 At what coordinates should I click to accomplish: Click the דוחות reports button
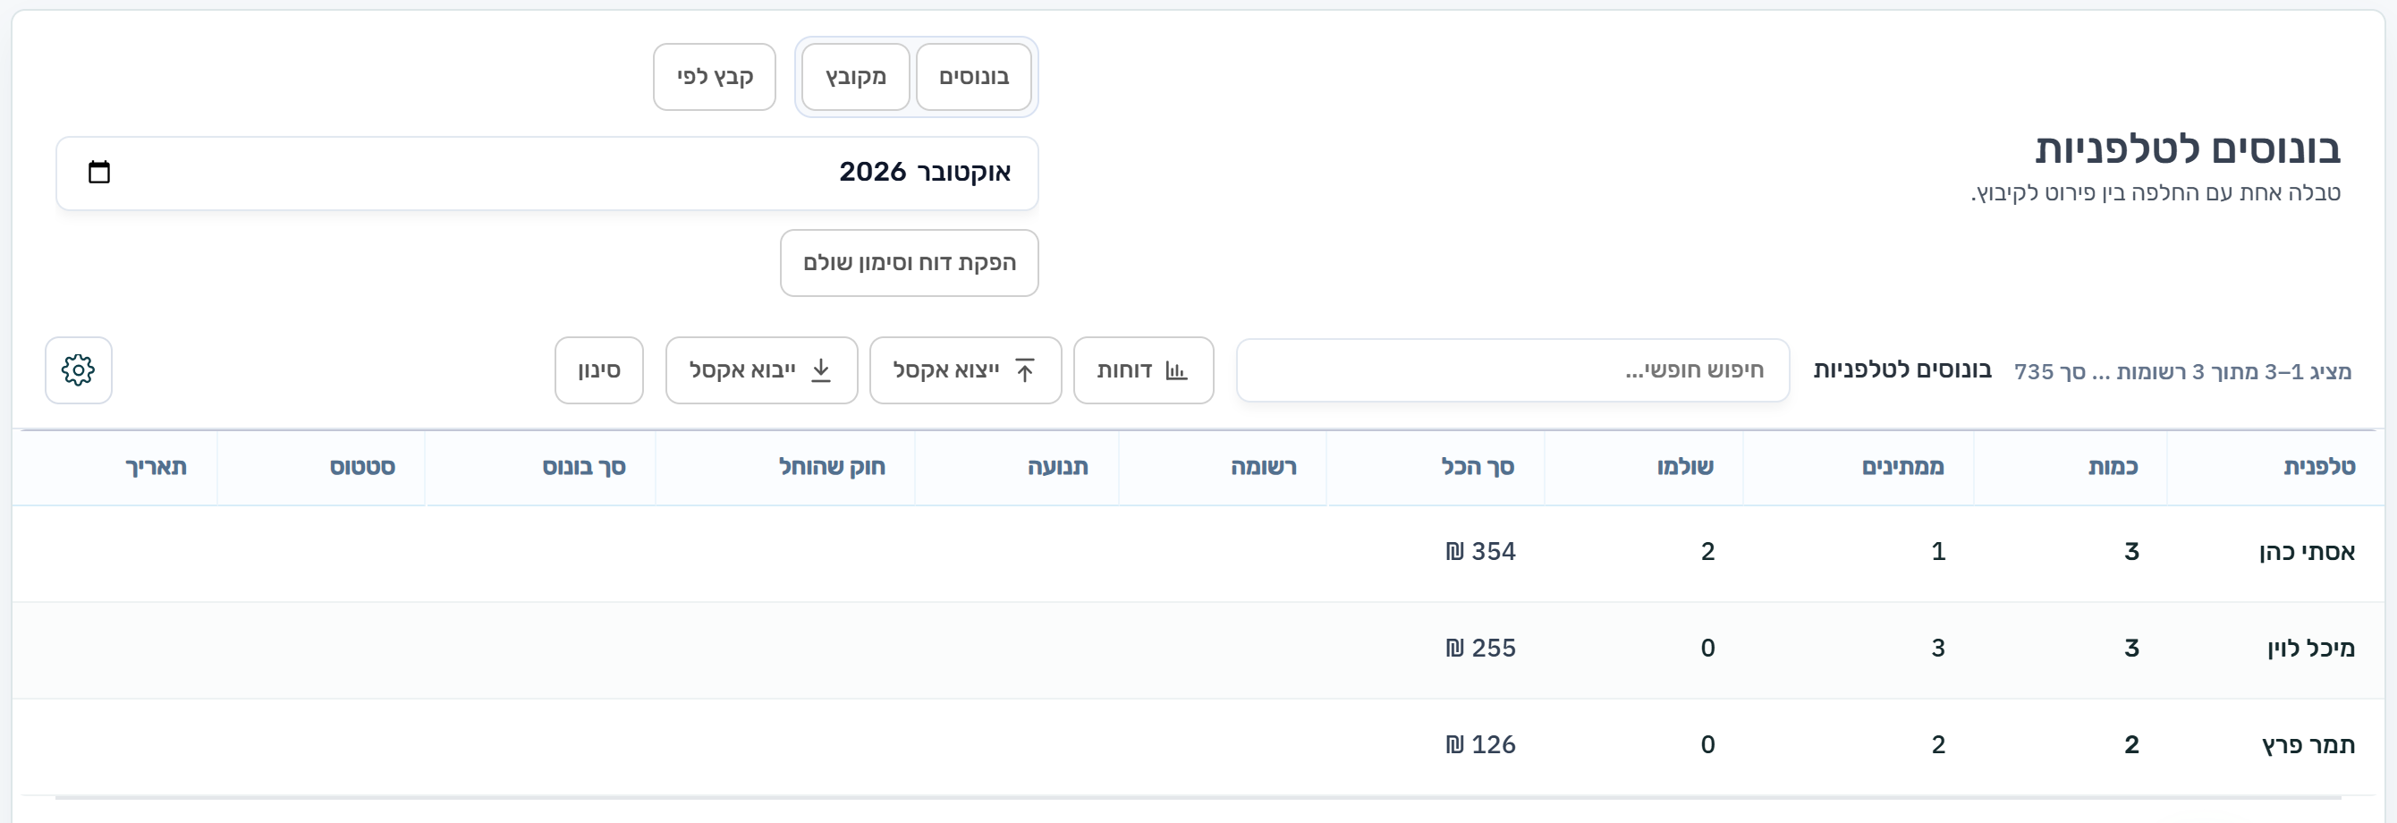1143,369
